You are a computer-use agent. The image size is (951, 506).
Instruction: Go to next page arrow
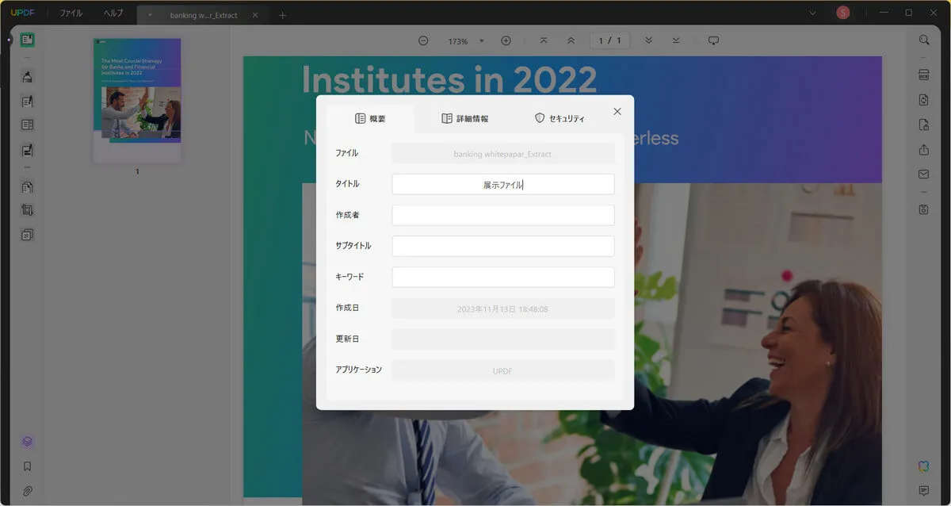click(x=648, y=40)
